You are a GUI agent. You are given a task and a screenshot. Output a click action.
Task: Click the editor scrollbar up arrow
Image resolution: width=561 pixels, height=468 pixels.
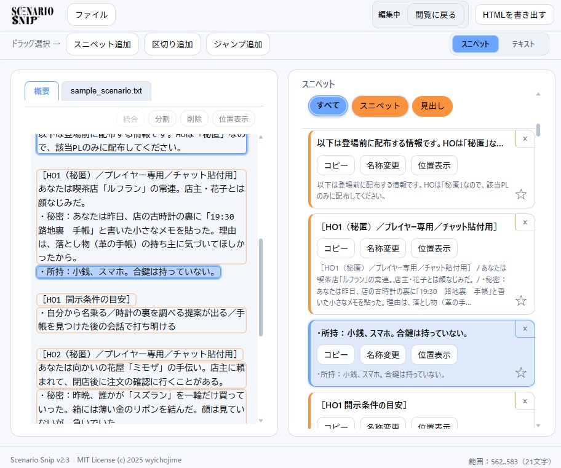(x=261, y=137)
